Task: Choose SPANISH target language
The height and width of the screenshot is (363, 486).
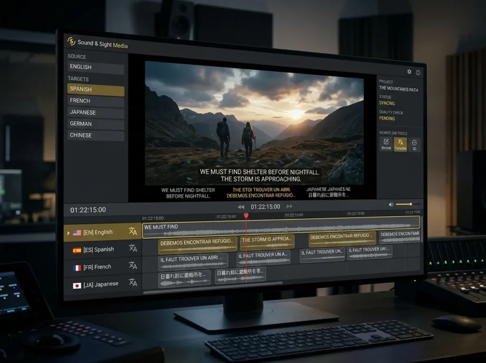Action: (x=96, y=90)
